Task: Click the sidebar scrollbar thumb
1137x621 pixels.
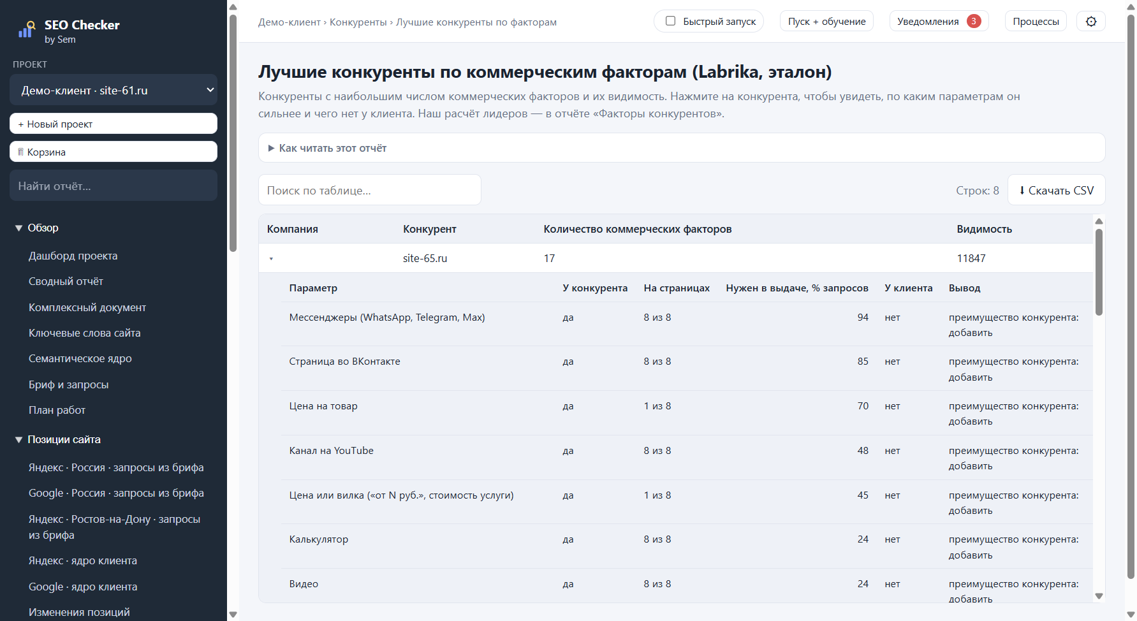Action: (233, 133)
